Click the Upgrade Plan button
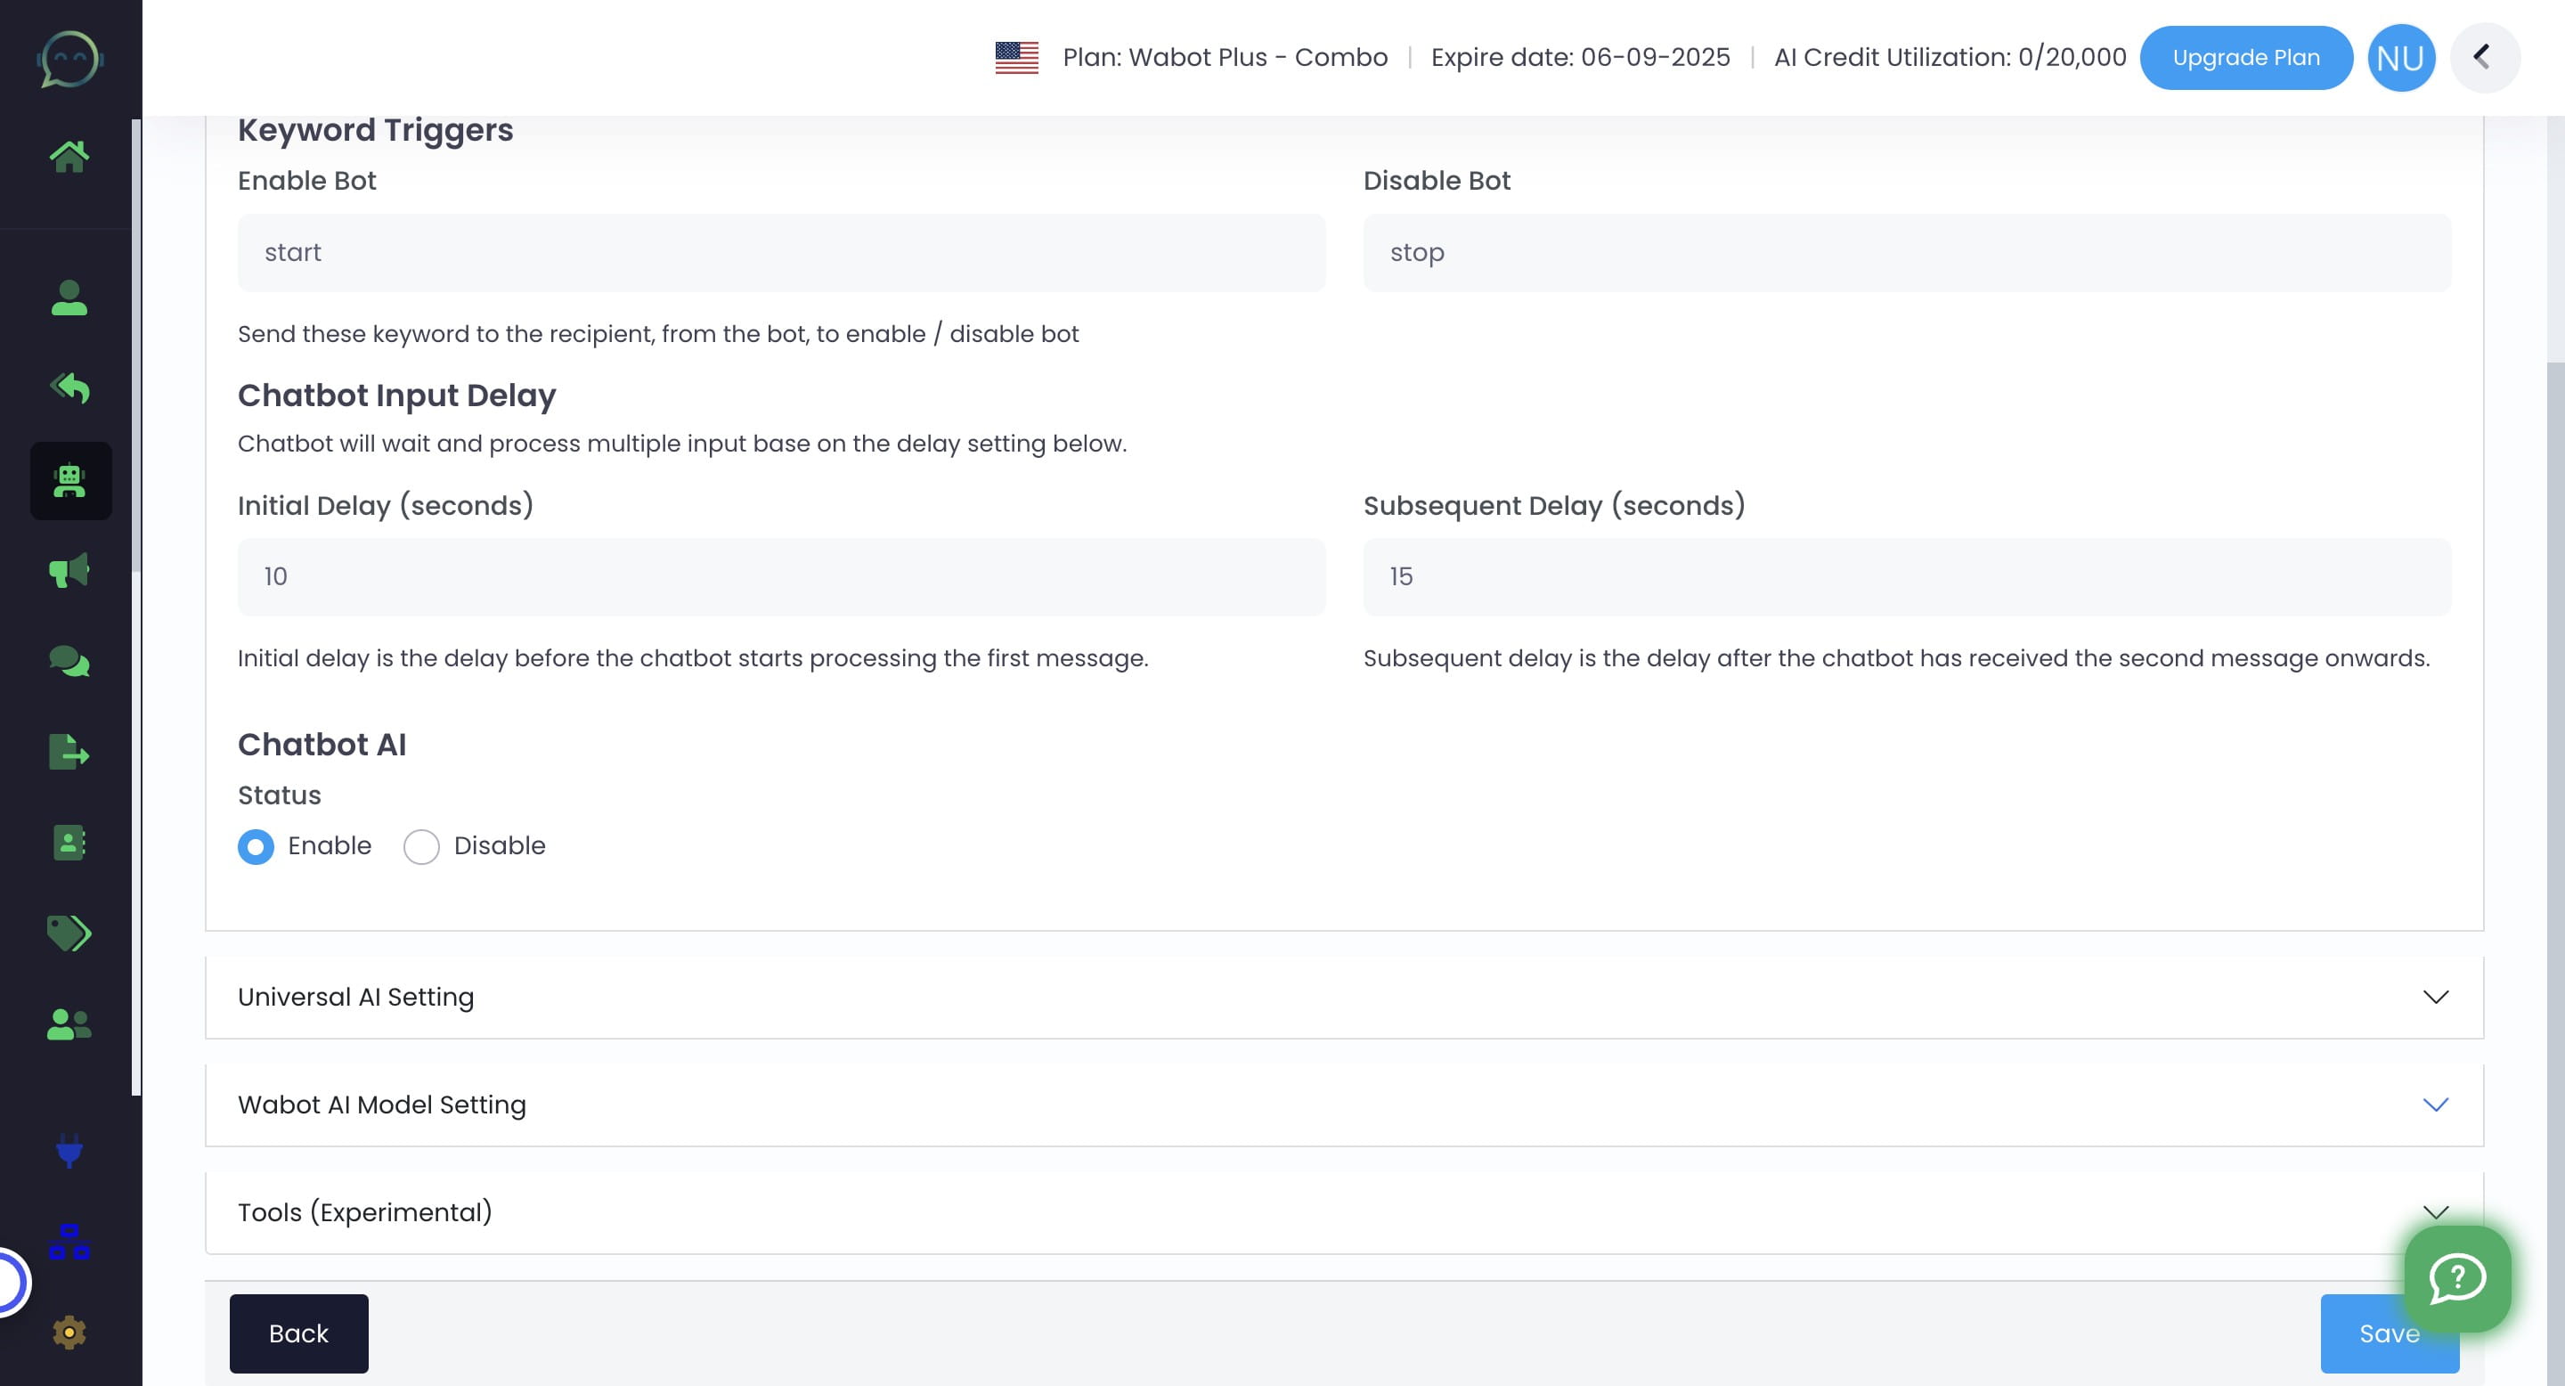 (x=2246, y=57)
